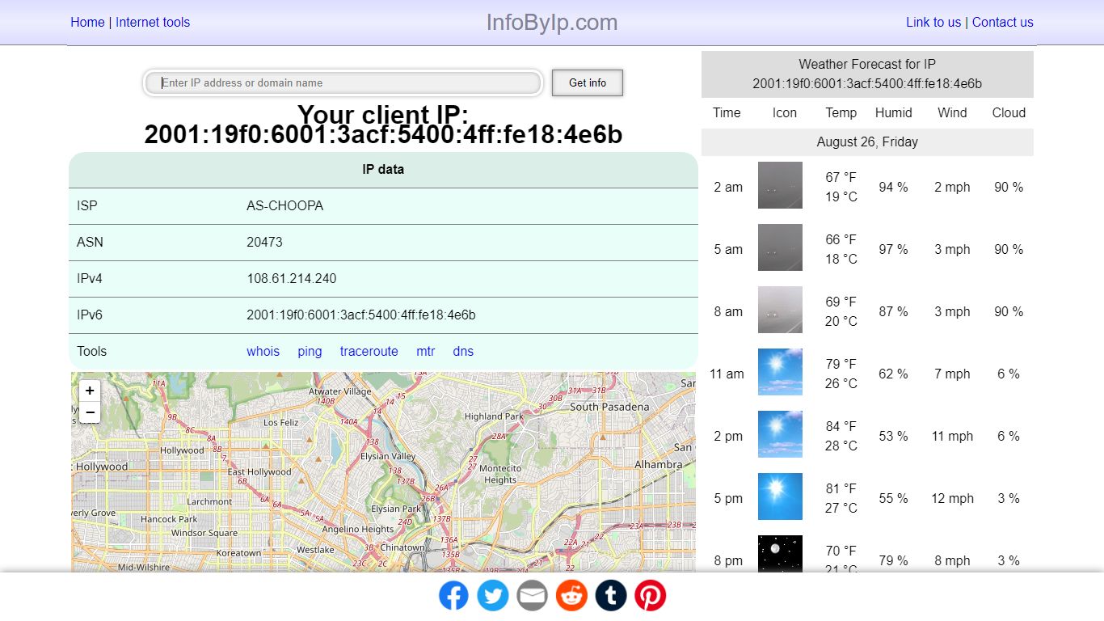Zoom in on the map
This screenshot has height=621, width=1104.
[x=90, y=391]
